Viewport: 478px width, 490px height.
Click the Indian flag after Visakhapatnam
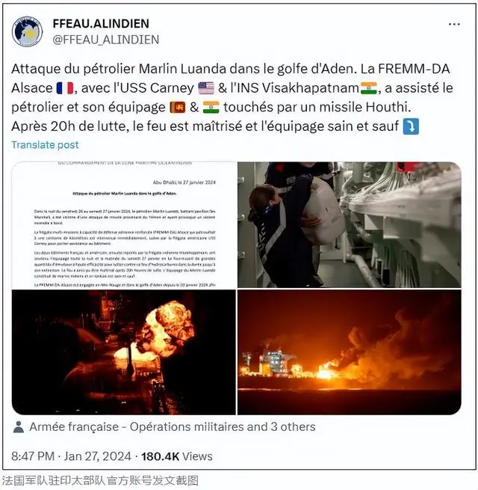(369, 88)
